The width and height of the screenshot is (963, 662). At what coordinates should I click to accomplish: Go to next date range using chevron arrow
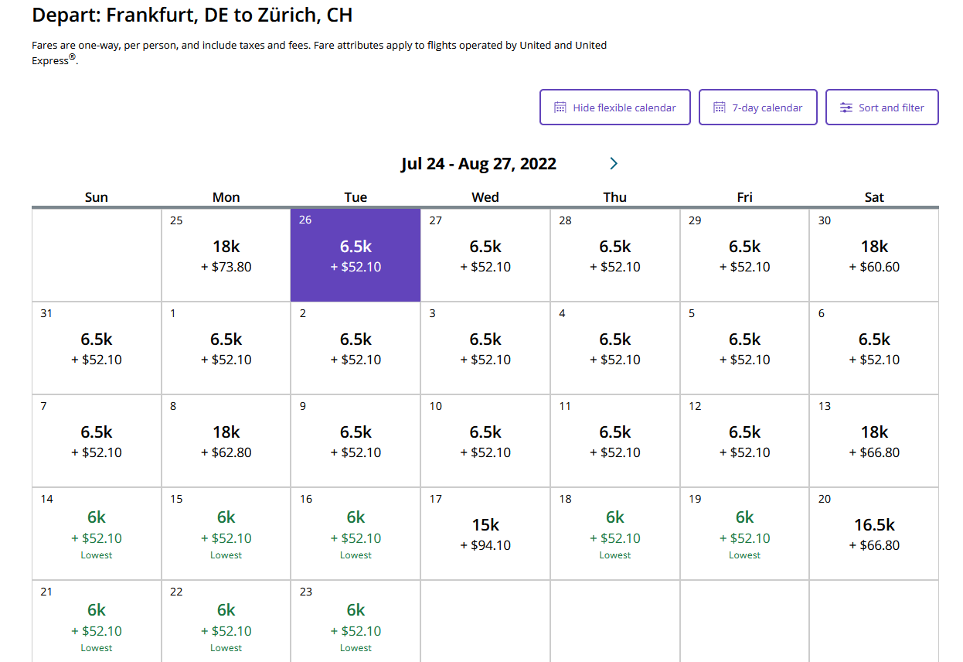coord(614,163)
